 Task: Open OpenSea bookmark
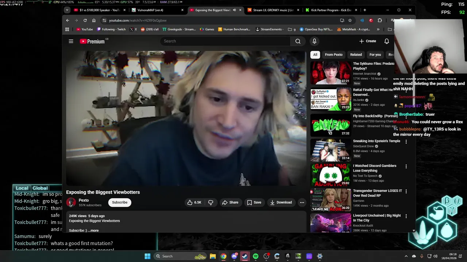pyautogui.click(x=316, y=29)
